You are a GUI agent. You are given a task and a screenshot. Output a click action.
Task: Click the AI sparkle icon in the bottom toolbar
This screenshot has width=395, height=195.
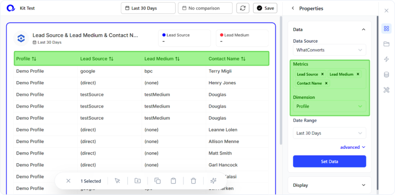pyautogui.click(x=213, y=181)
